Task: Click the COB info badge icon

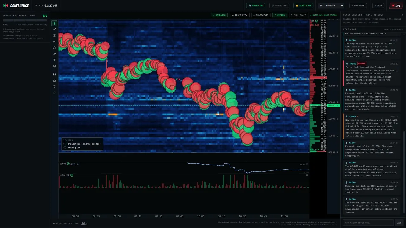Action: [316, 21]
